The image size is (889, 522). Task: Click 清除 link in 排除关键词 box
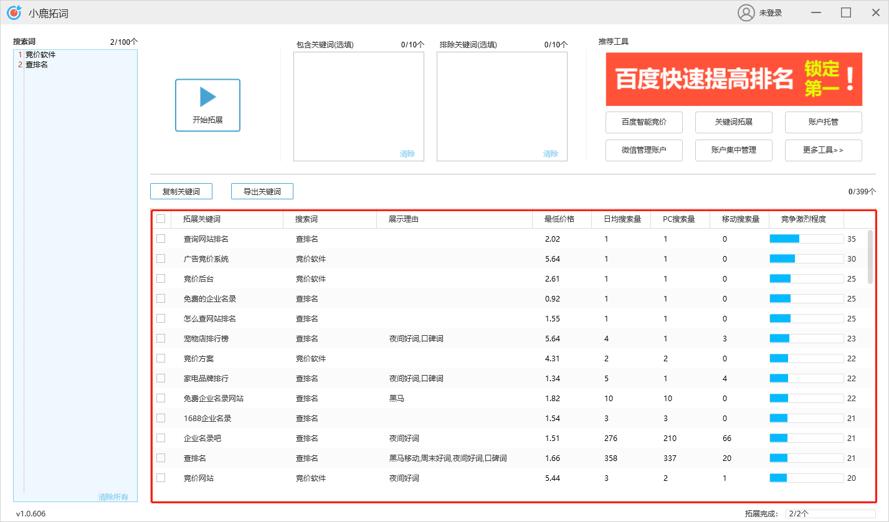coord(551,154)
